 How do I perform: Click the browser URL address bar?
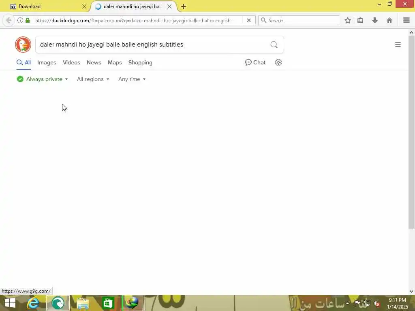(138, 20)
